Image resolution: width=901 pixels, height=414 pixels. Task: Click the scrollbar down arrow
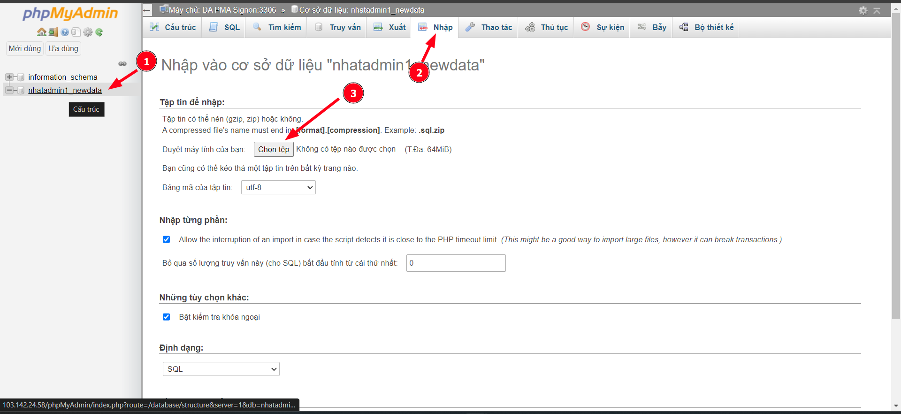(896, 406)
